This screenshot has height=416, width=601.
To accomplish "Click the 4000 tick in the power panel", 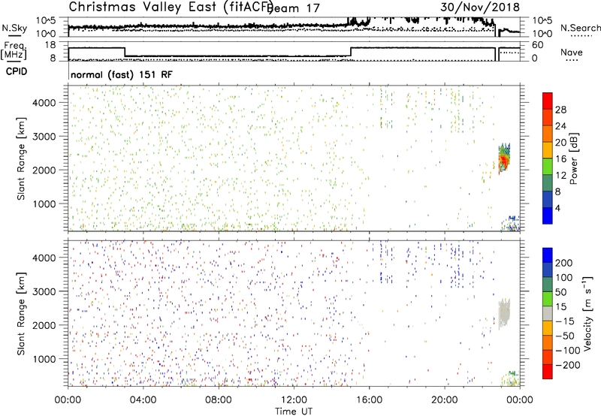I will (44, 103).
